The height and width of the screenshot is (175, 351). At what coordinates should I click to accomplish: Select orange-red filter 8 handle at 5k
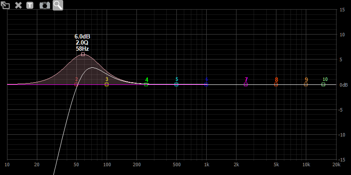(276, 84)
